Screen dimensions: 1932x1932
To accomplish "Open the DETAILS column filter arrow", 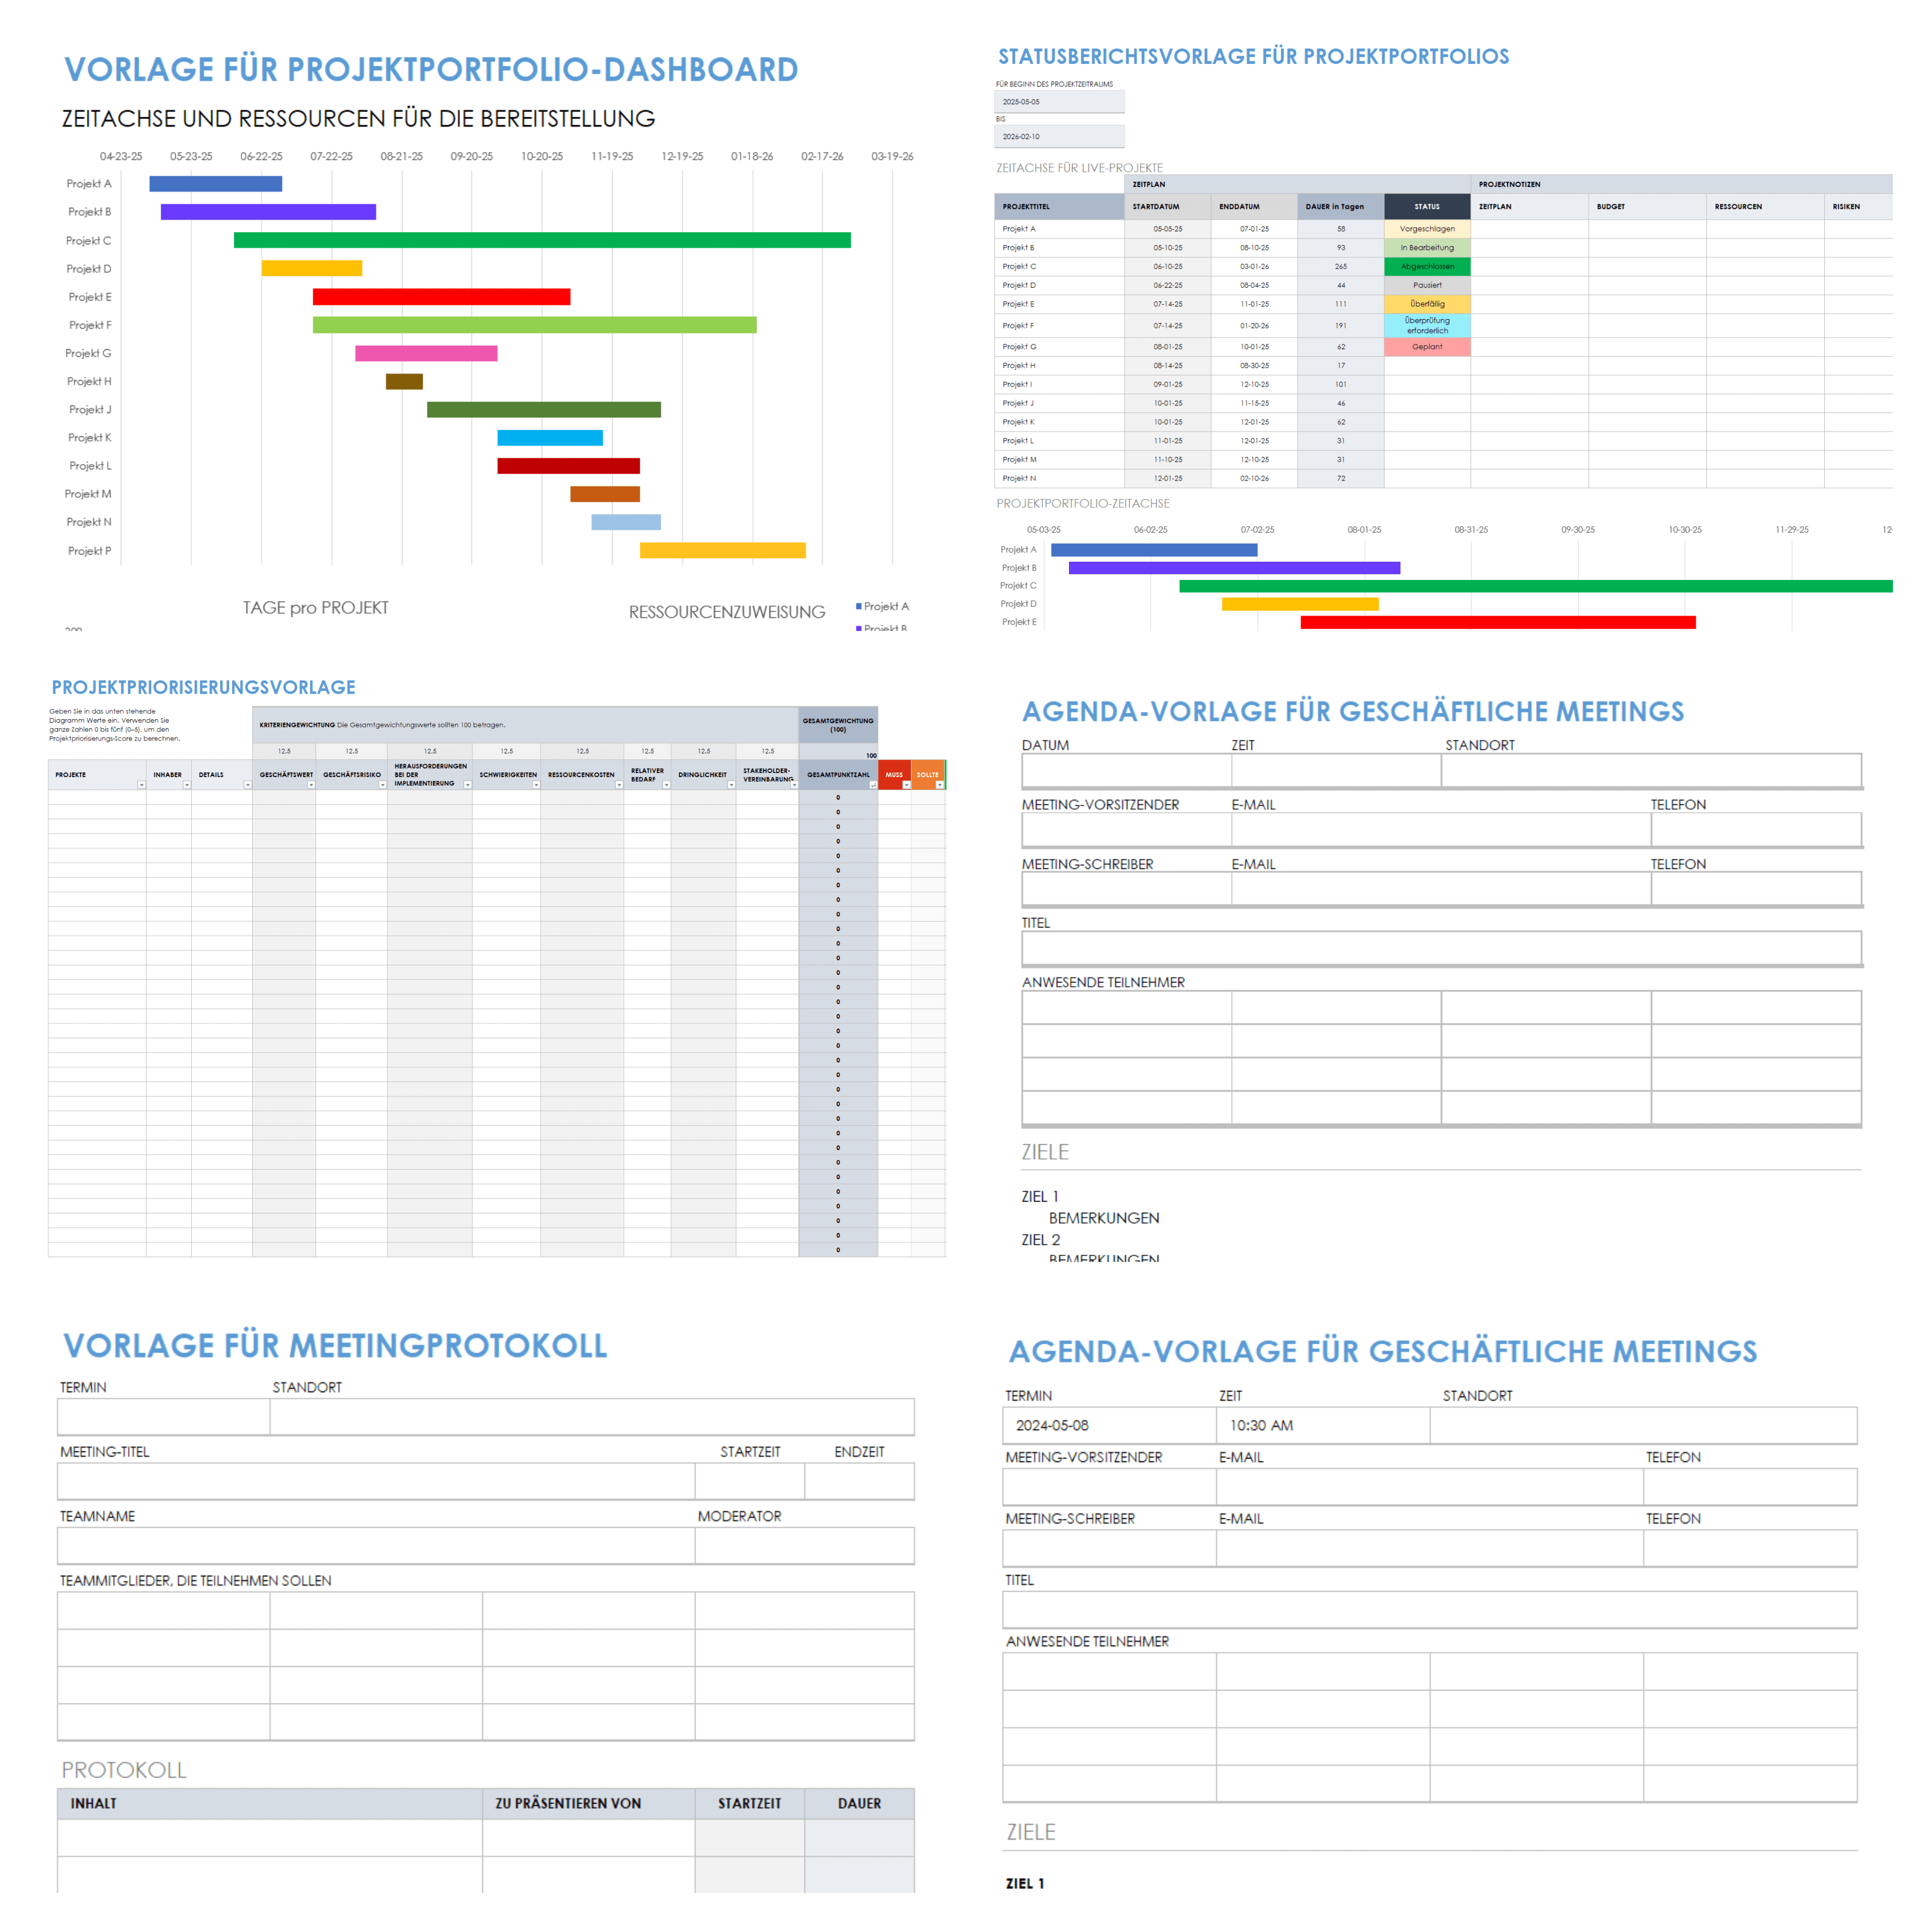I will click(x=247, y=785).
